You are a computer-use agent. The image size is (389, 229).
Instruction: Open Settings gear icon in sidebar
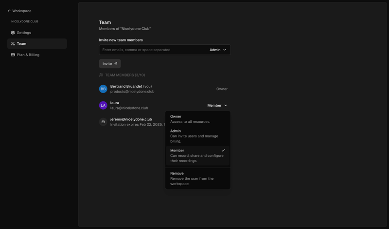click(x=13, y=33)
